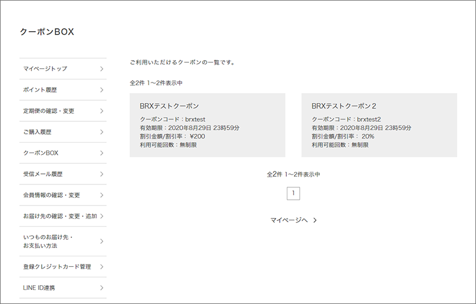
Task: Click the chevron beside いつものお届け先・お支払い方法
Action: pos(101,242)
